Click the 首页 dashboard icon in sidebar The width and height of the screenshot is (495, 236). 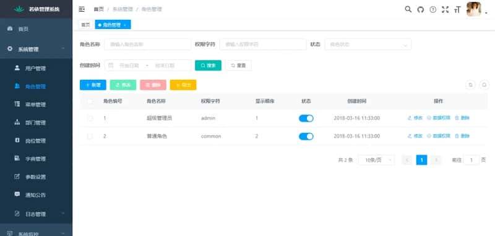(x=10, y=28)
